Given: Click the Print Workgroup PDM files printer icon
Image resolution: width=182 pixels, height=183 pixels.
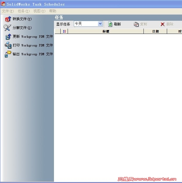Looking at the screenshot, I should click(8, 45).
